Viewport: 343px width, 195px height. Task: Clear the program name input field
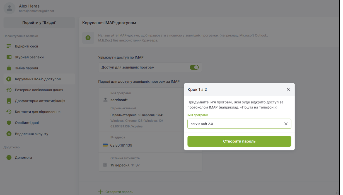point(286,124)
